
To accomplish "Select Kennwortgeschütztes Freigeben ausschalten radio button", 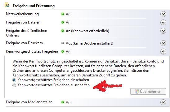I will 14,85.
